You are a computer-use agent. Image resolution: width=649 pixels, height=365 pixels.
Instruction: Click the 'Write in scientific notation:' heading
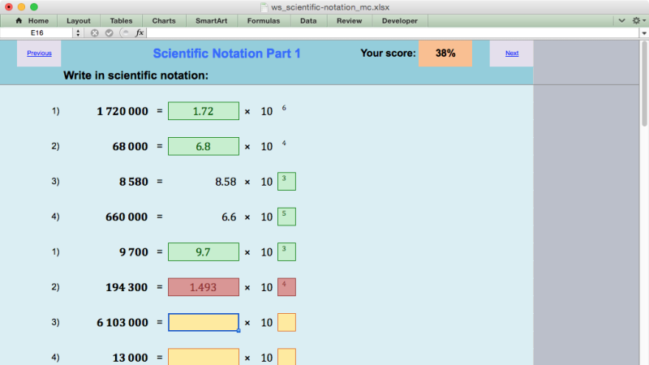(135, 75)
